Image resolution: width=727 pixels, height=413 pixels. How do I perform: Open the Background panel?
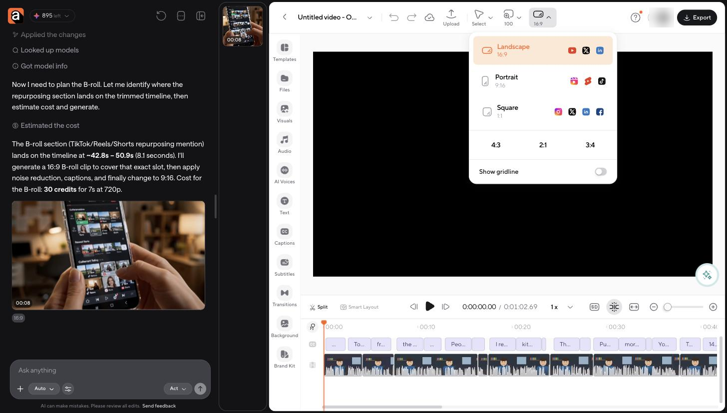point(285,328)
